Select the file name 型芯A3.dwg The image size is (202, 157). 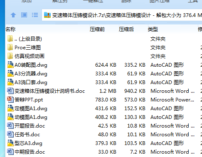coord(28,143)
